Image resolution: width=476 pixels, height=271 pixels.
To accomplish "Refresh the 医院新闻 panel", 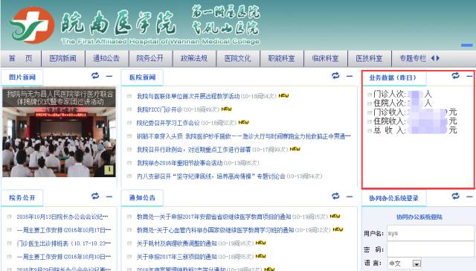I will (x=335, y=76).
